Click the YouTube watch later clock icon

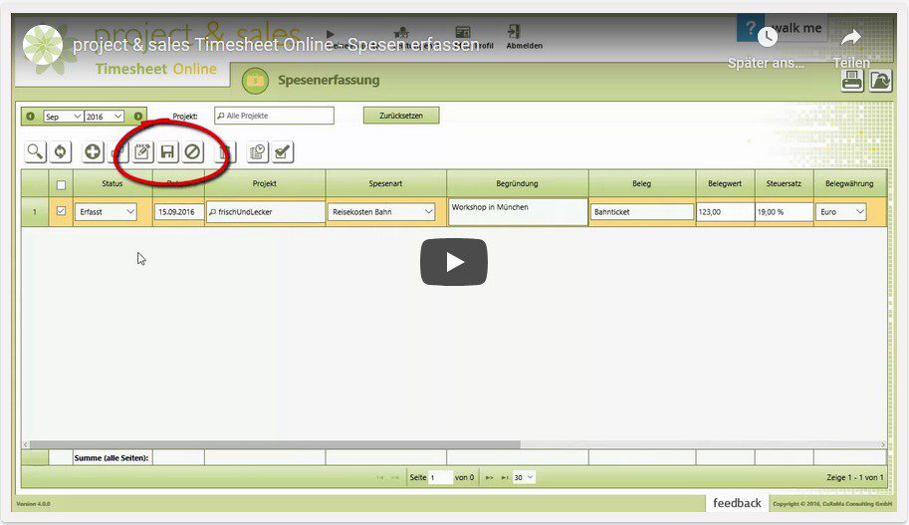(767, 37)
